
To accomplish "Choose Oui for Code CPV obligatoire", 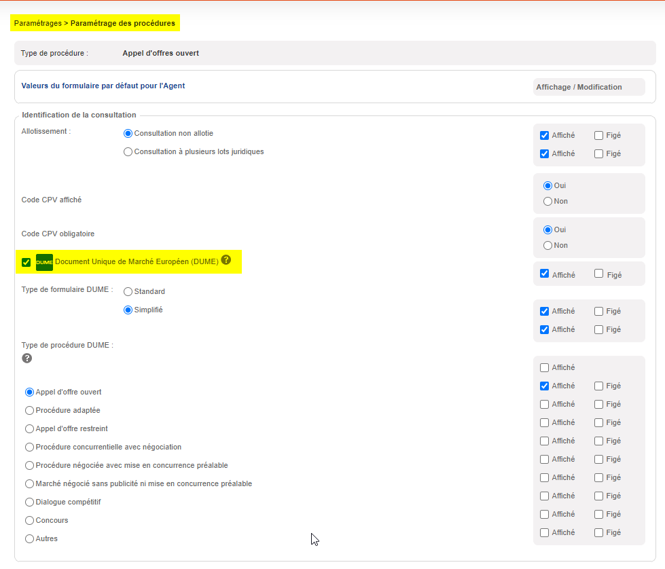I will [547, 230].
